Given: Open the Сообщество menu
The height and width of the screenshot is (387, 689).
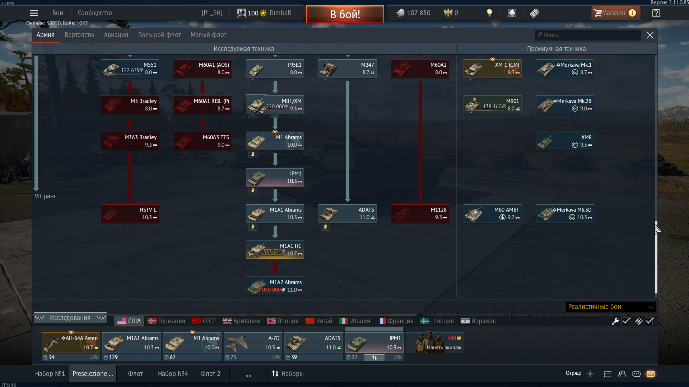Looking at the screenshot, I should tap(95, 13).
